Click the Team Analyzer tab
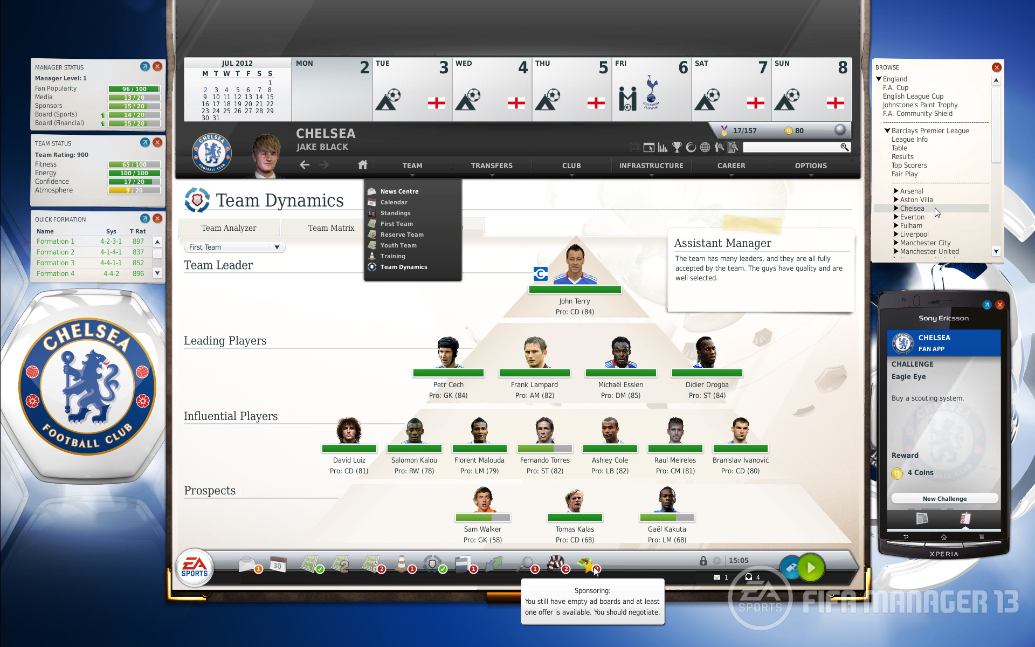This screenshot has height=647, width=1035. 229,226
